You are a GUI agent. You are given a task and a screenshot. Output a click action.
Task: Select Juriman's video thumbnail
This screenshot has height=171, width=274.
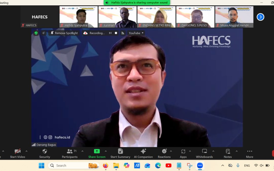(x=117, y=17)
